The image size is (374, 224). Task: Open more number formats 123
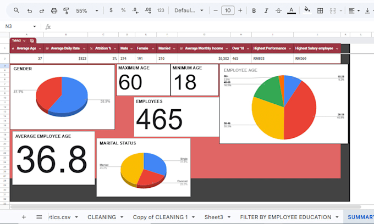coord(161,10)
